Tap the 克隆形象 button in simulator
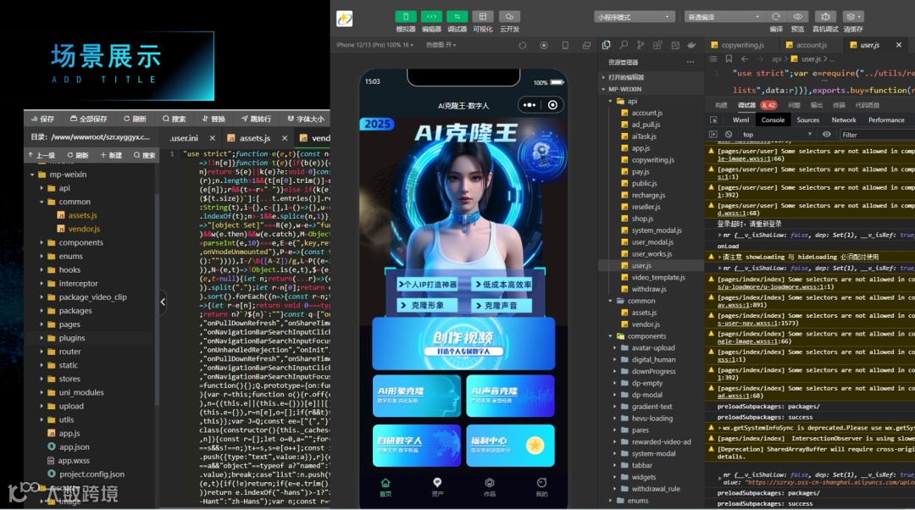Image resolution: width=915 pixels, height=510 pixels. [427, 305]
